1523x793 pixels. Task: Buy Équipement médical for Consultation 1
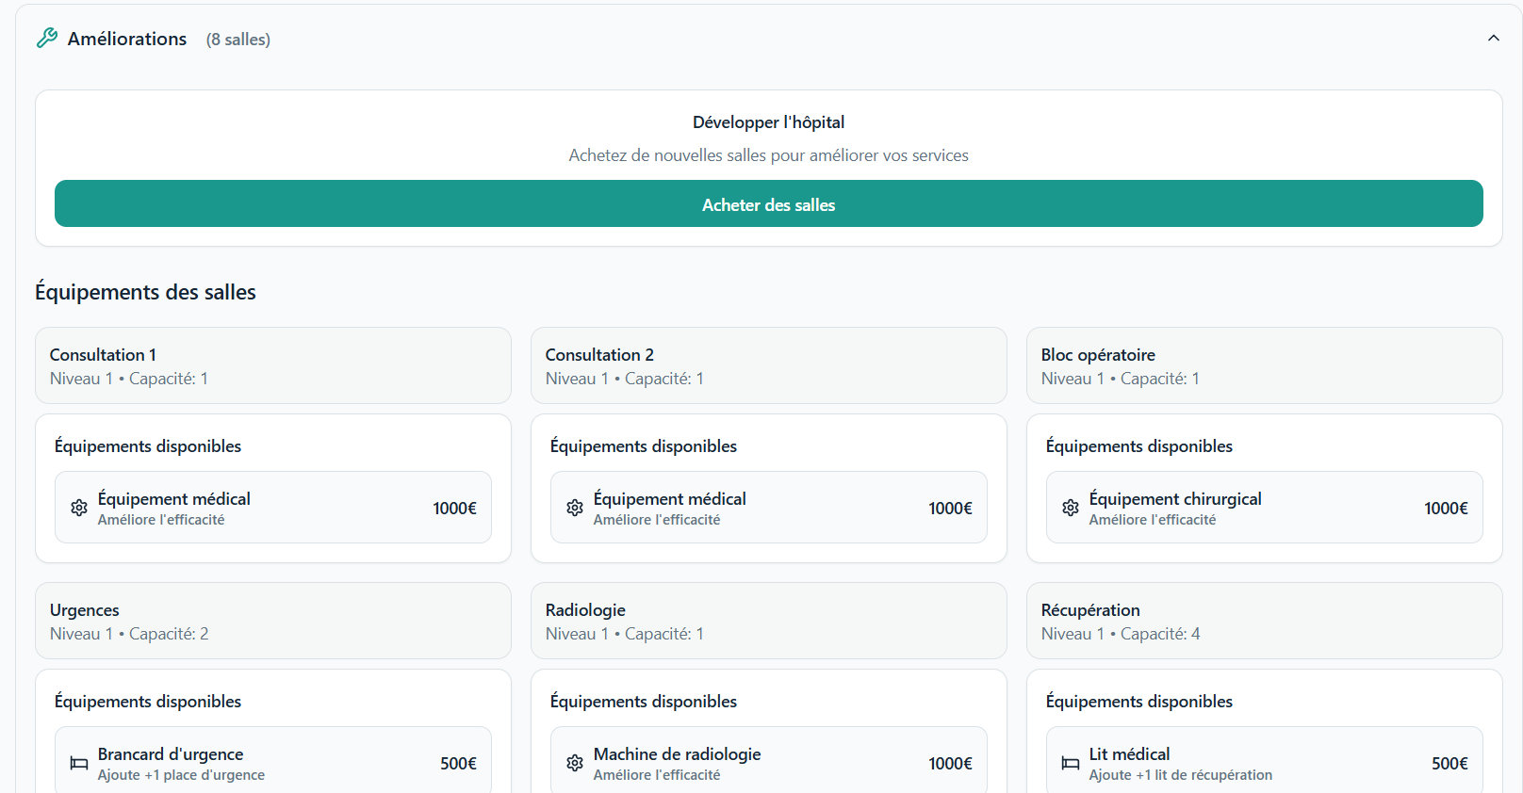[272, 508]
